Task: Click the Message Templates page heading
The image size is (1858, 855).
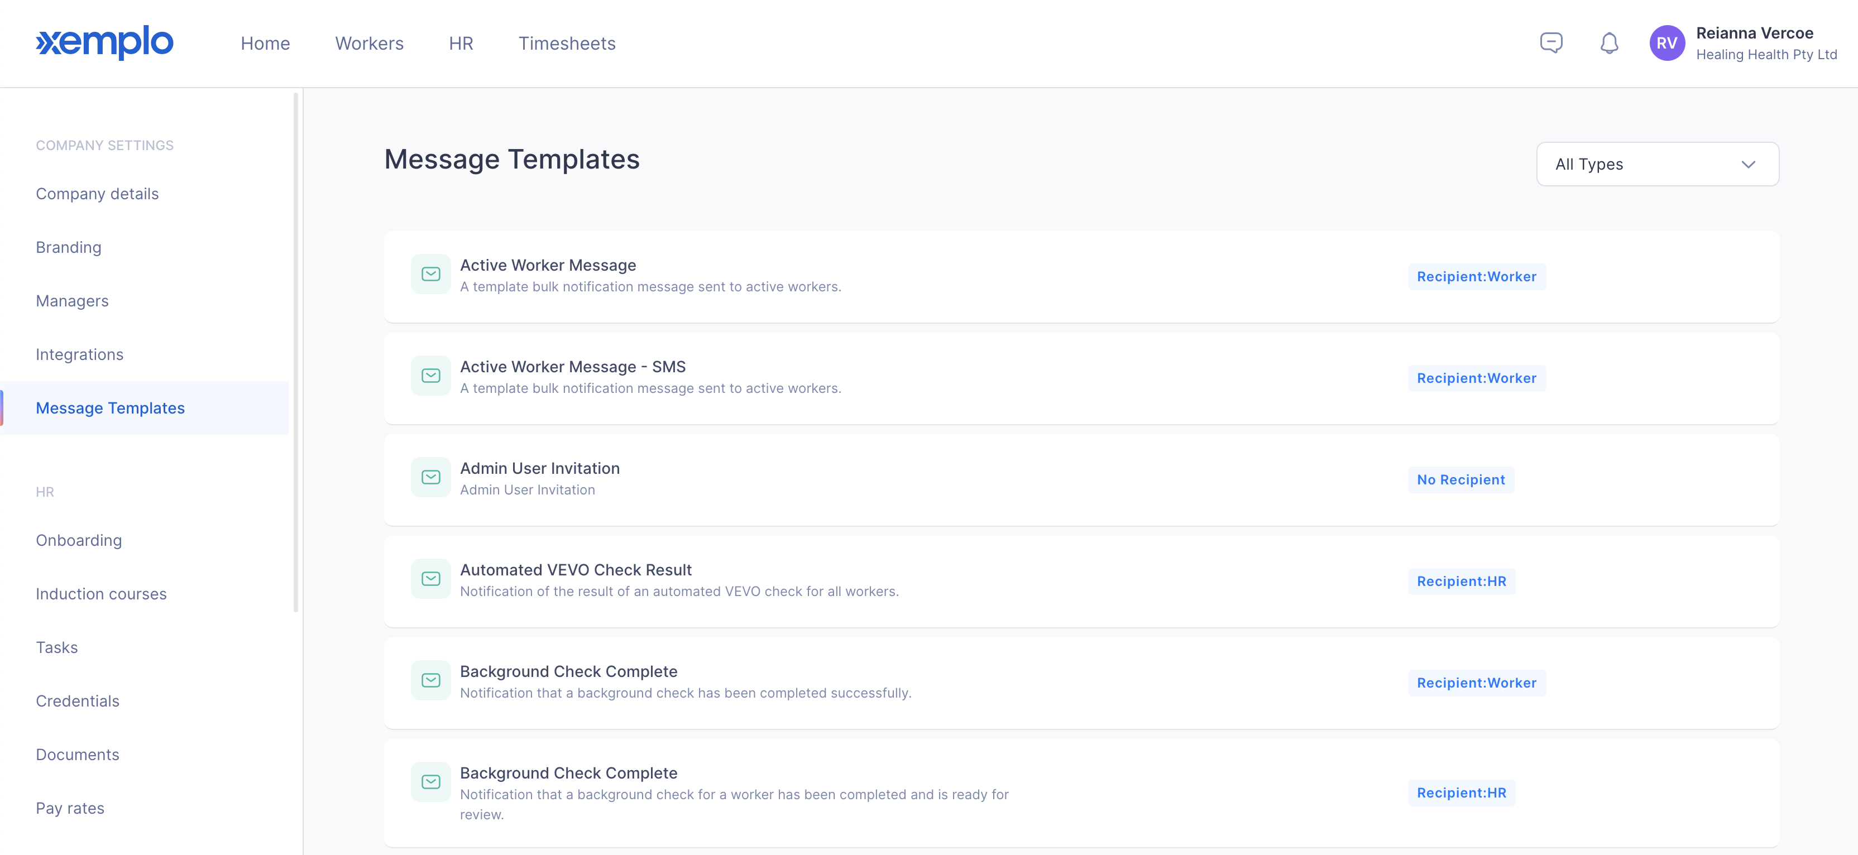Action: pos(511,159)
